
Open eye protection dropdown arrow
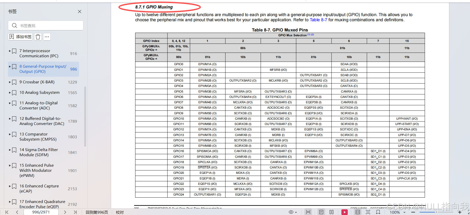[x=296, y=212]
